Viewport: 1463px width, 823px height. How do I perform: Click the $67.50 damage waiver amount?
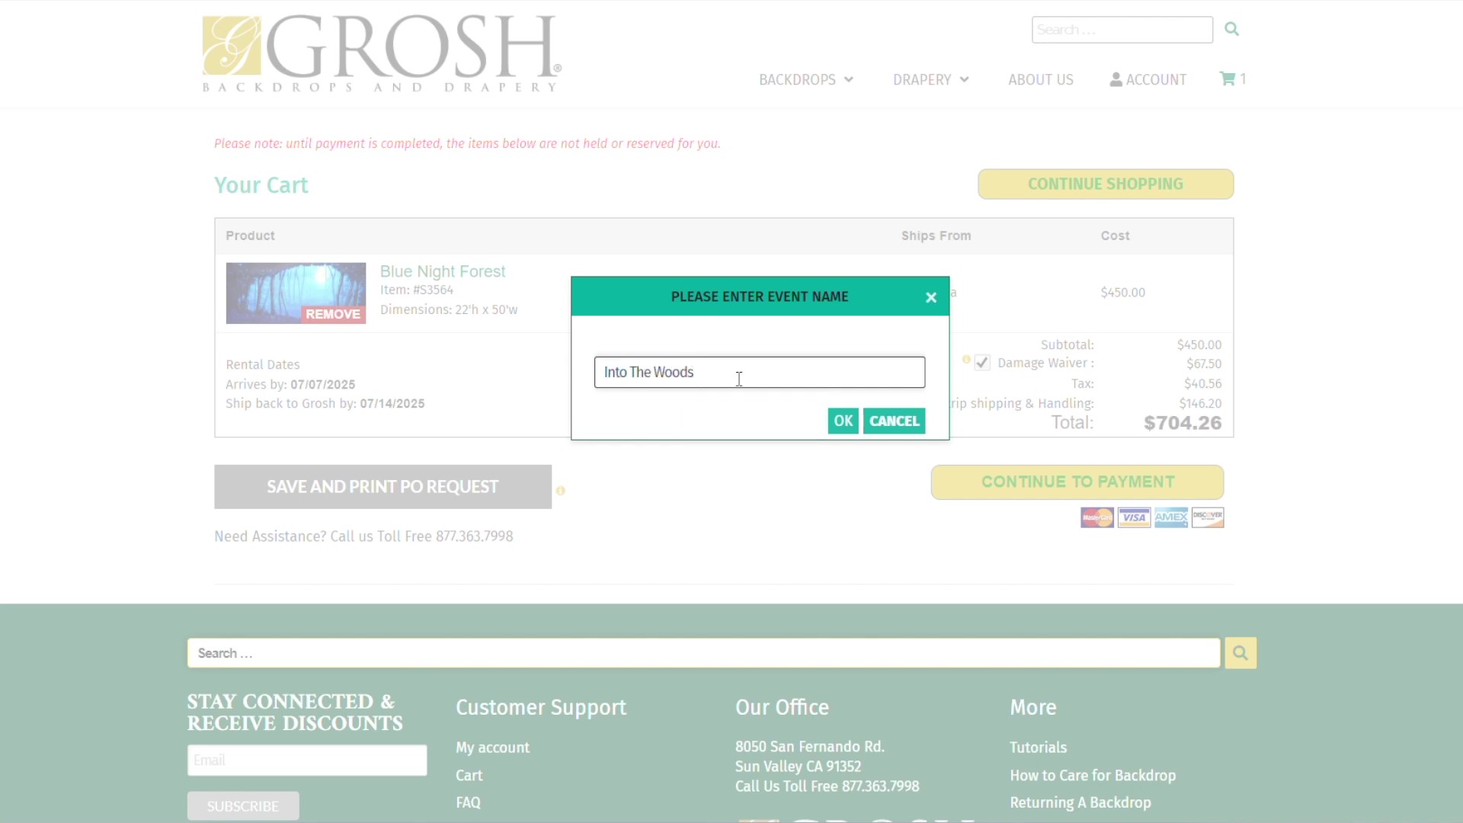point(1204,364)
